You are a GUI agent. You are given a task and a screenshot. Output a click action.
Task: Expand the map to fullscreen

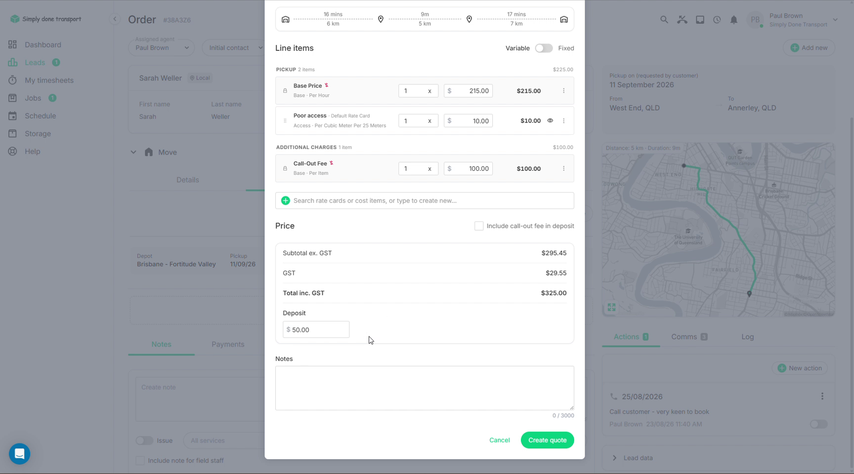click(x=611, y=308)
